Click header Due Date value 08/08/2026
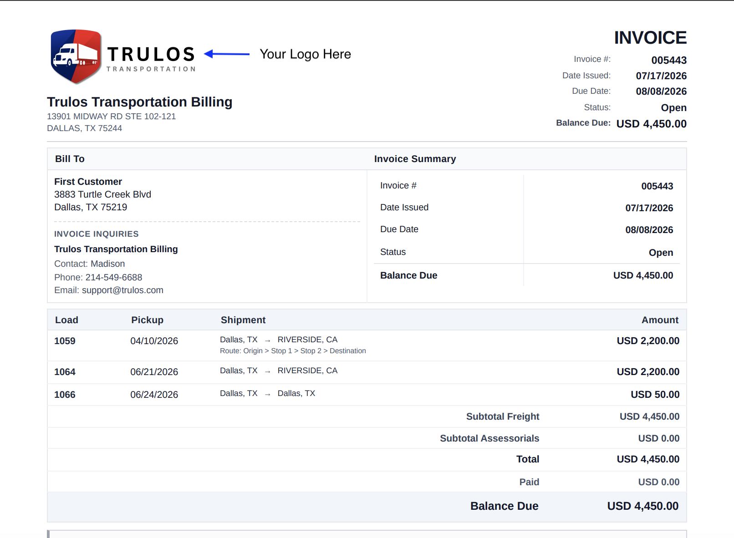Viewport: 734px width, 538px height. [661, 91]
